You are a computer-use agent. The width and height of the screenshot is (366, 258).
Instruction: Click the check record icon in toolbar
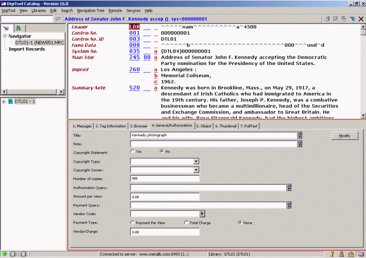click(336, 19)
